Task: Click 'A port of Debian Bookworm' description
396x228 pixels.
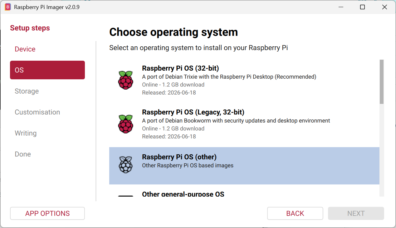Action: point(236,120)
